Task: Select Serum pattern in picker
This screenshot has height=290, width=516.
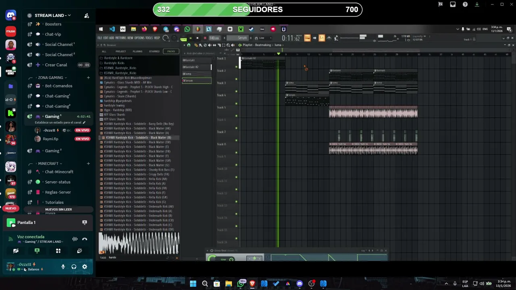Action: pyautogui.click(x=197, y=81)
